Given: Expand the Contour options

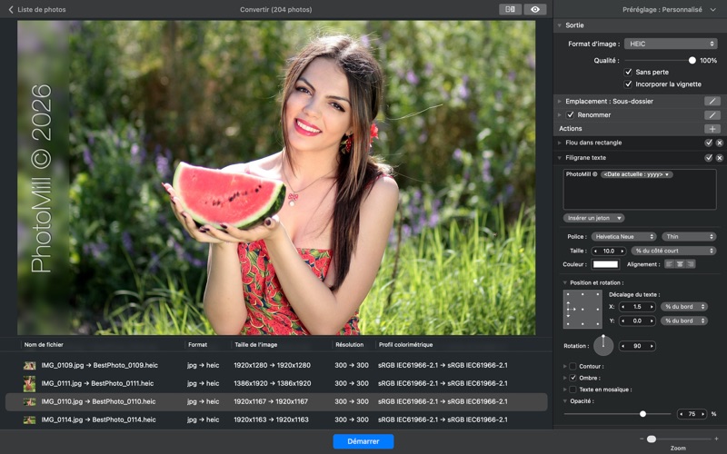Looking at the screenshot, I should [x=564, y=366].
